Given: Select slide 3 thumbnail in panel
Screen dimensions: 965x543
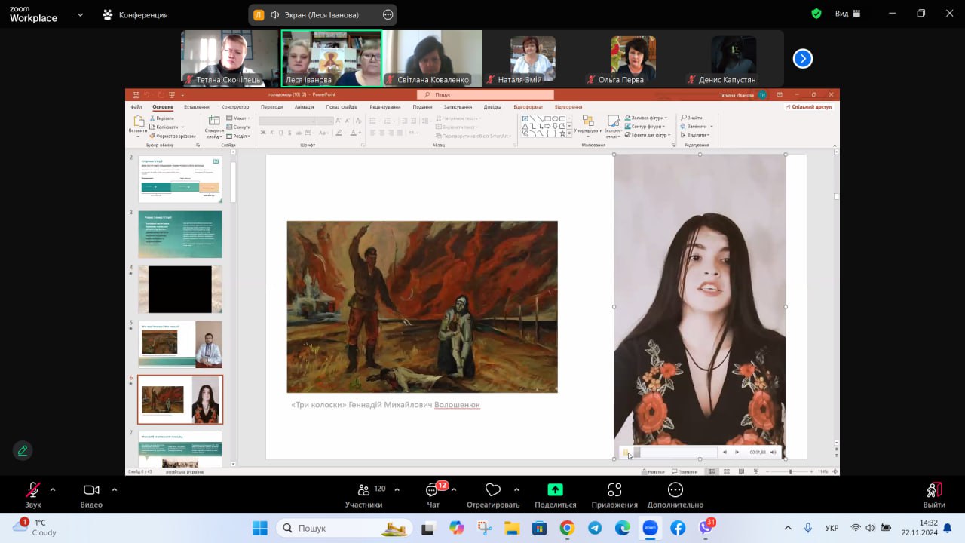Looking at the screenshot, I should [180, 235].
